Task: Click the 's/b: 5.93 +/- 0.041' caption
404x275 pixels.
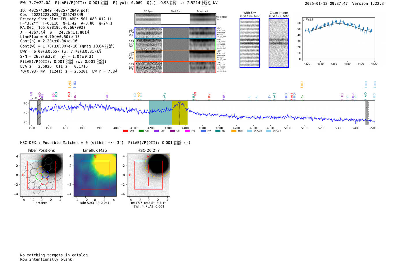Action: [x=95, y=203]
